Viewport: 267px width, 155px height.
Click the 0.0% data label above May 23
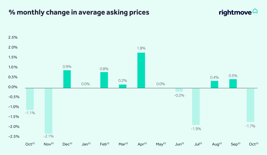160,84
